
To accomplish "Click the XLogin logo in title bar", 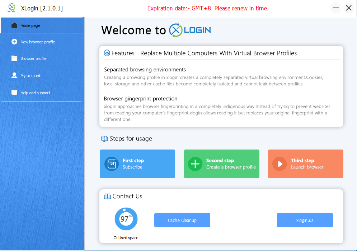I will [x=12, y=8].
